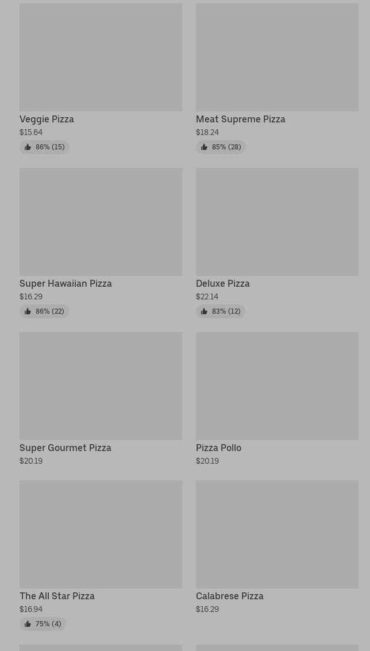
Task: Click Deluxe Pizza $22.14 price
Action: (x=207, y=296)
